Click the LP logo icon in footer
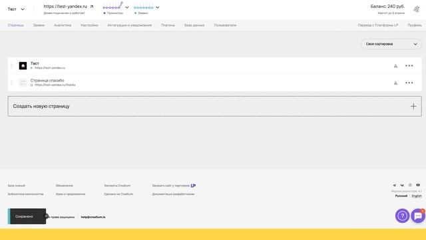 pos(193,185)
